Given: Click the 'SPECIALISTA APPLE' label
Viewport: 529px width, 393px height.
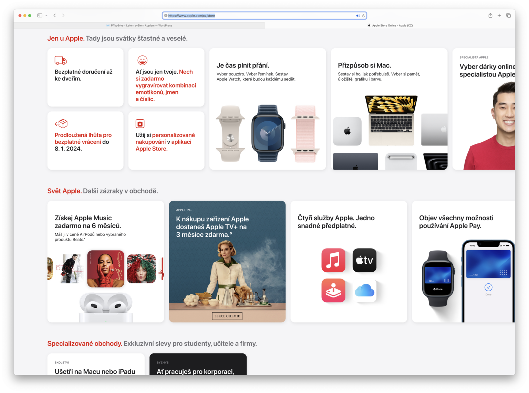Looking at the screenshot, I should click(x=474, y=58).
